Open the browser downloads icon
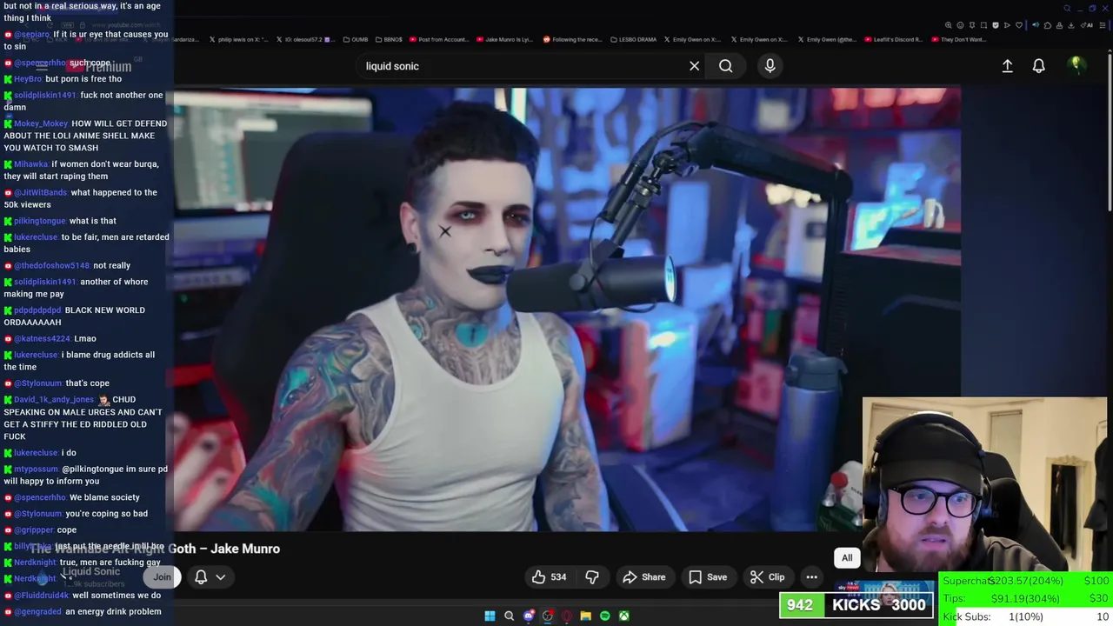 tap(1070, 25)
